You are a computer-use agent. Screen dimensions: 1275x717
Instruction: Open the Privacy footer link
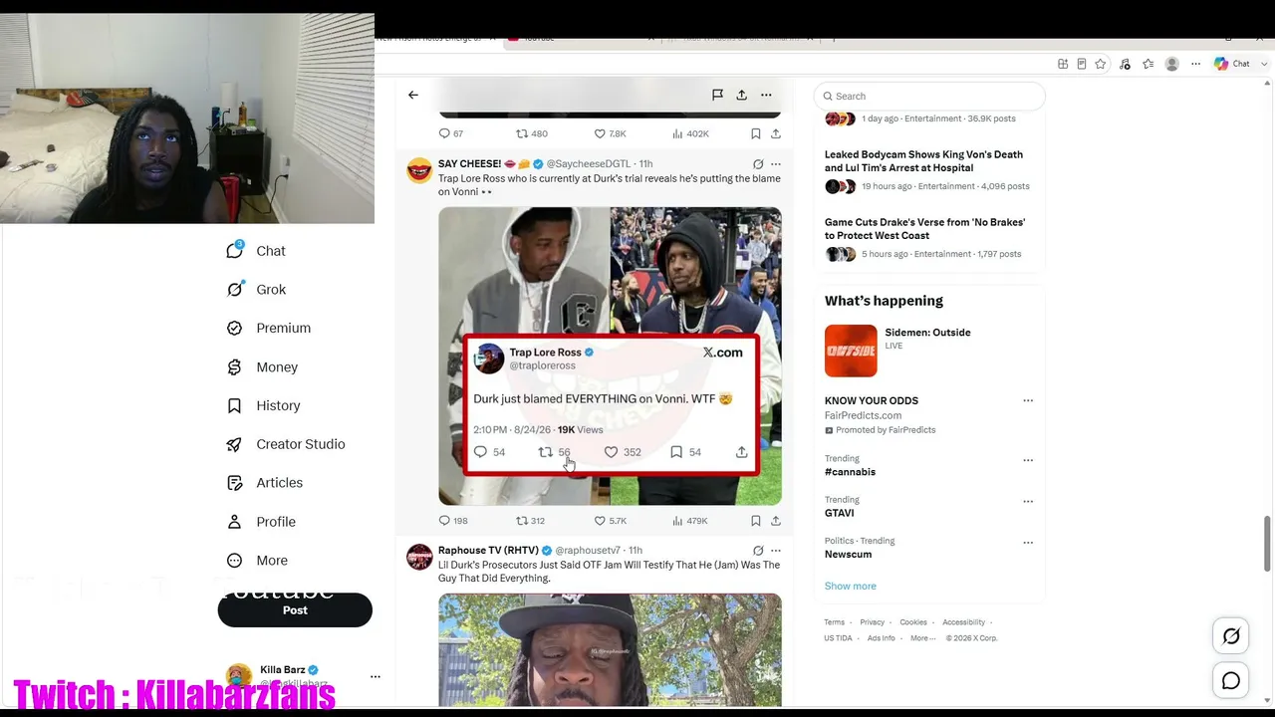873,622
